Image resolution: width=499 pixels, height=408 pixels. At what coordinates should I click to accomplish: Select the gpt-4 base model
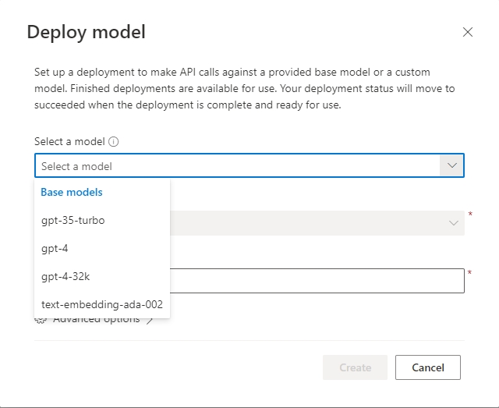pyautogui.click(x=56, y=248)
